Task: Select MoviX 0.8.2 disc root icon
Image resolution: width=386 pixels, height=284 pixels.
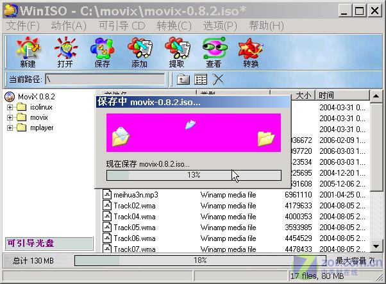Action: click(10, 97)
